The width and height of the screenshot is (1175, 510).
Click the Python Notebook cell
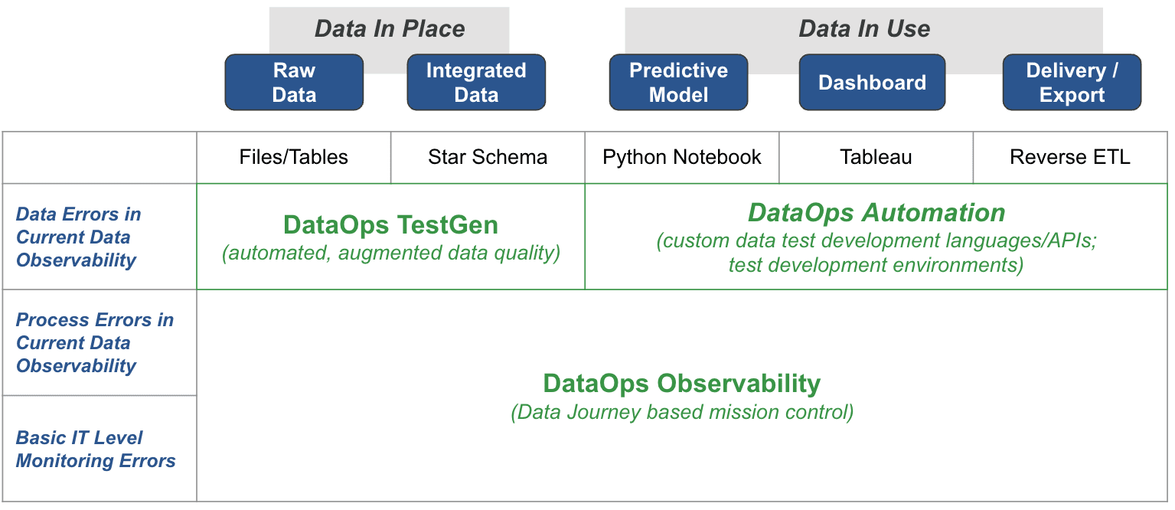(682, 158)
